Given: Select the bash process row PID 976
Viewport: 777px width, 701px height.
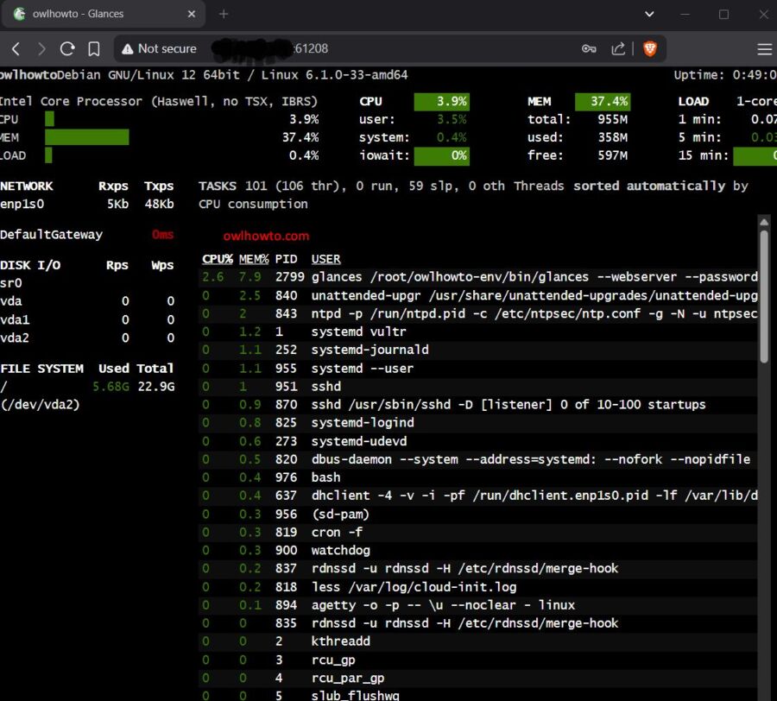Looking at the screenshot, I should 477,477.
